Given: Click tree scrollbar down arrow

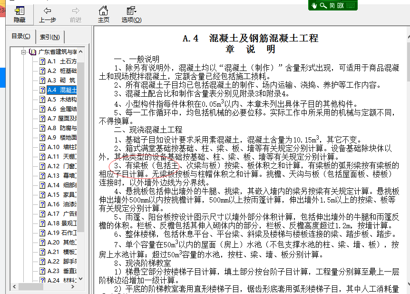Looking at the screenshot, I should [80, 279].
